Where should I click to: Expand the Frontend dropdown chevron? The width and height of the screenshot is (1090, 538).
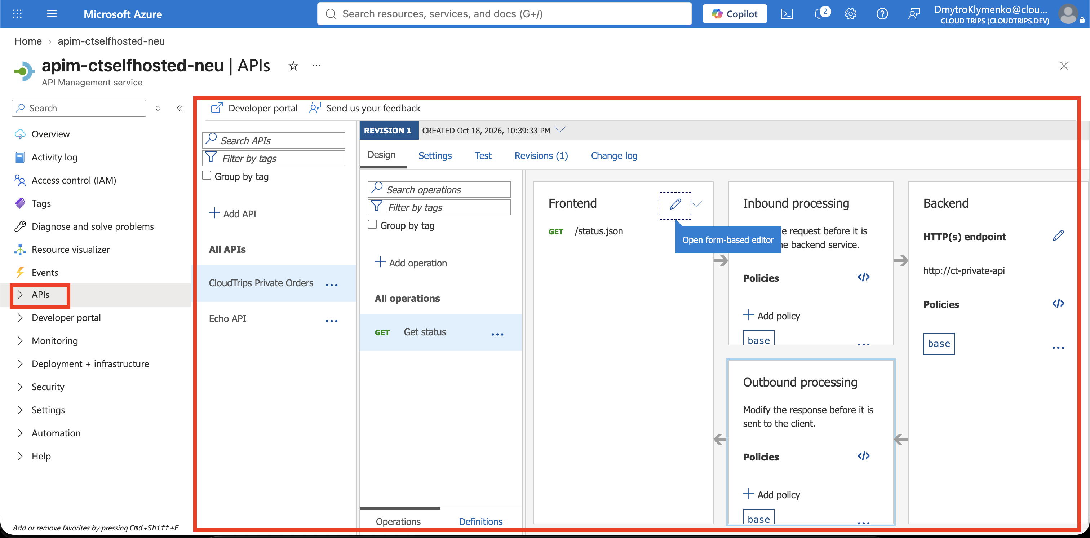pos(697,204)
